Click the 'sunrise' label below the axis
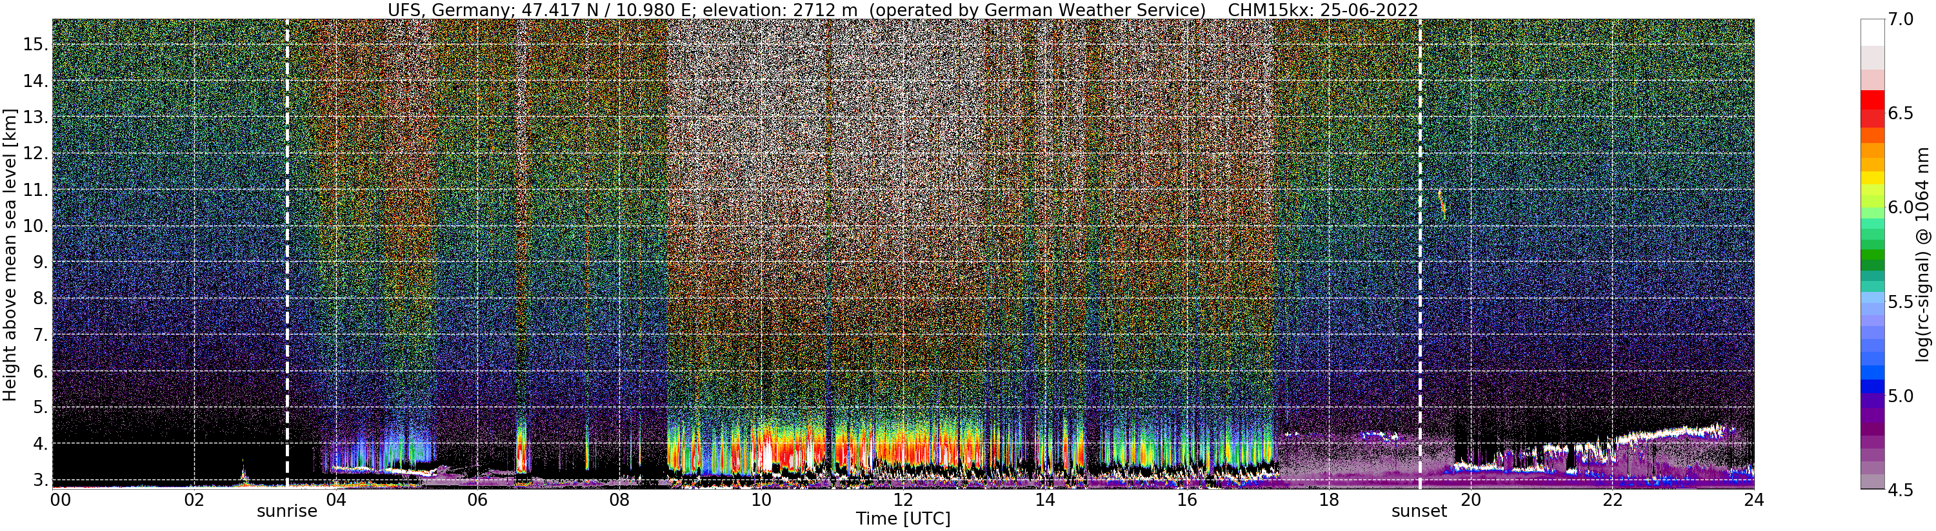This screenshot has height=531, width=1936. (287, 512)
